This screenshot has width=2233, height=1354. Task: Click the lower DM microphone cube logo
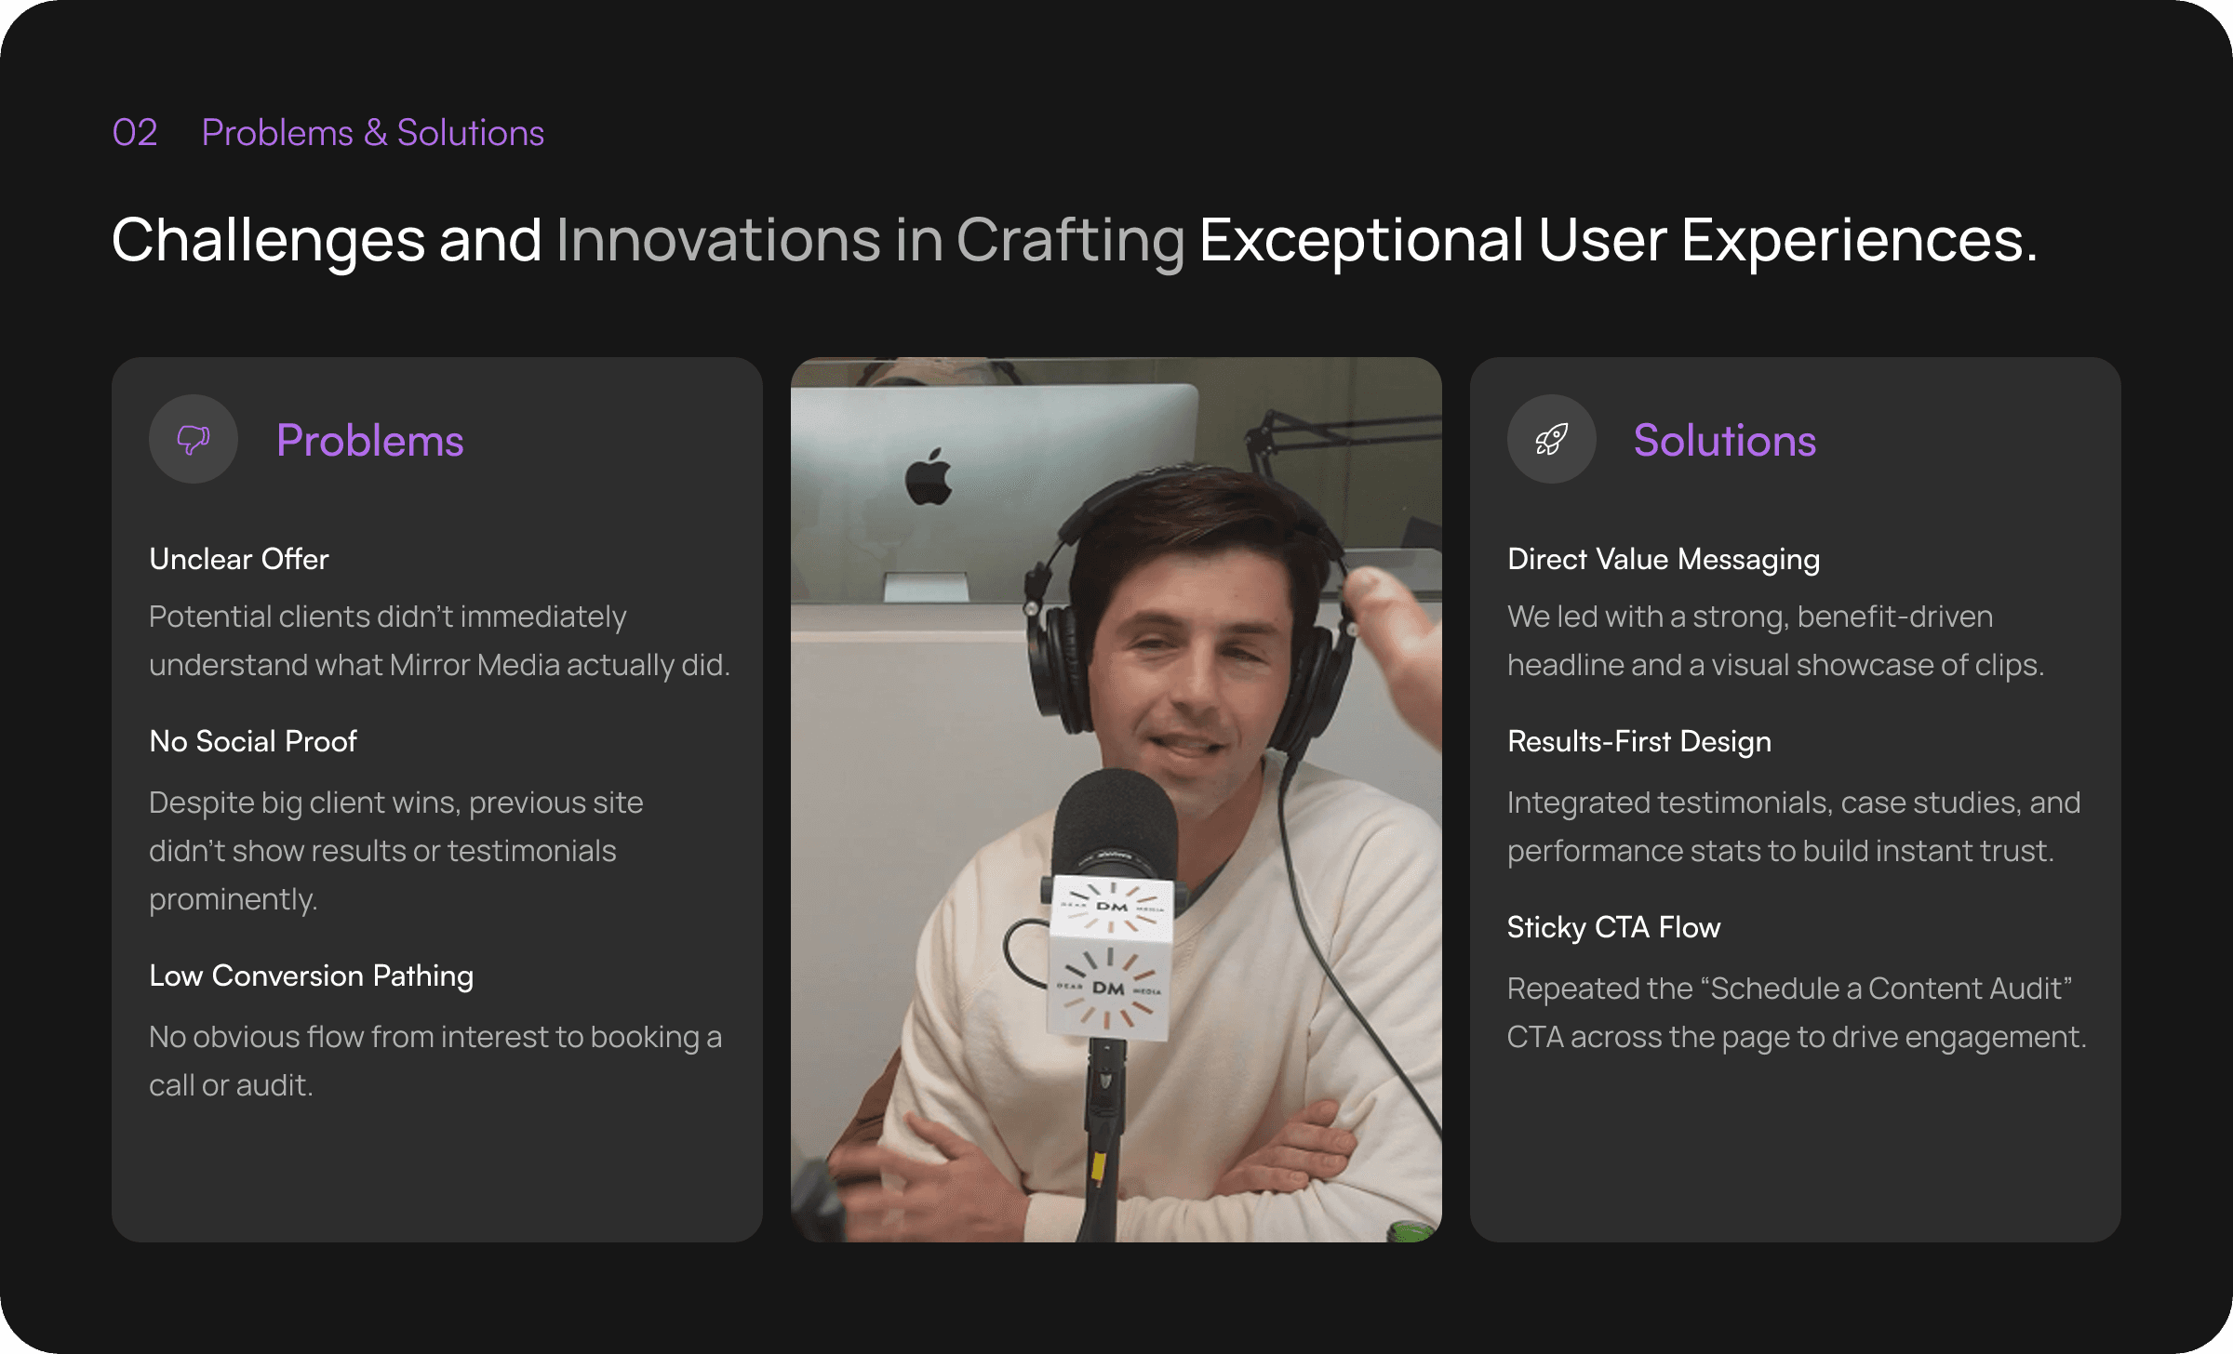[1107, 988]
